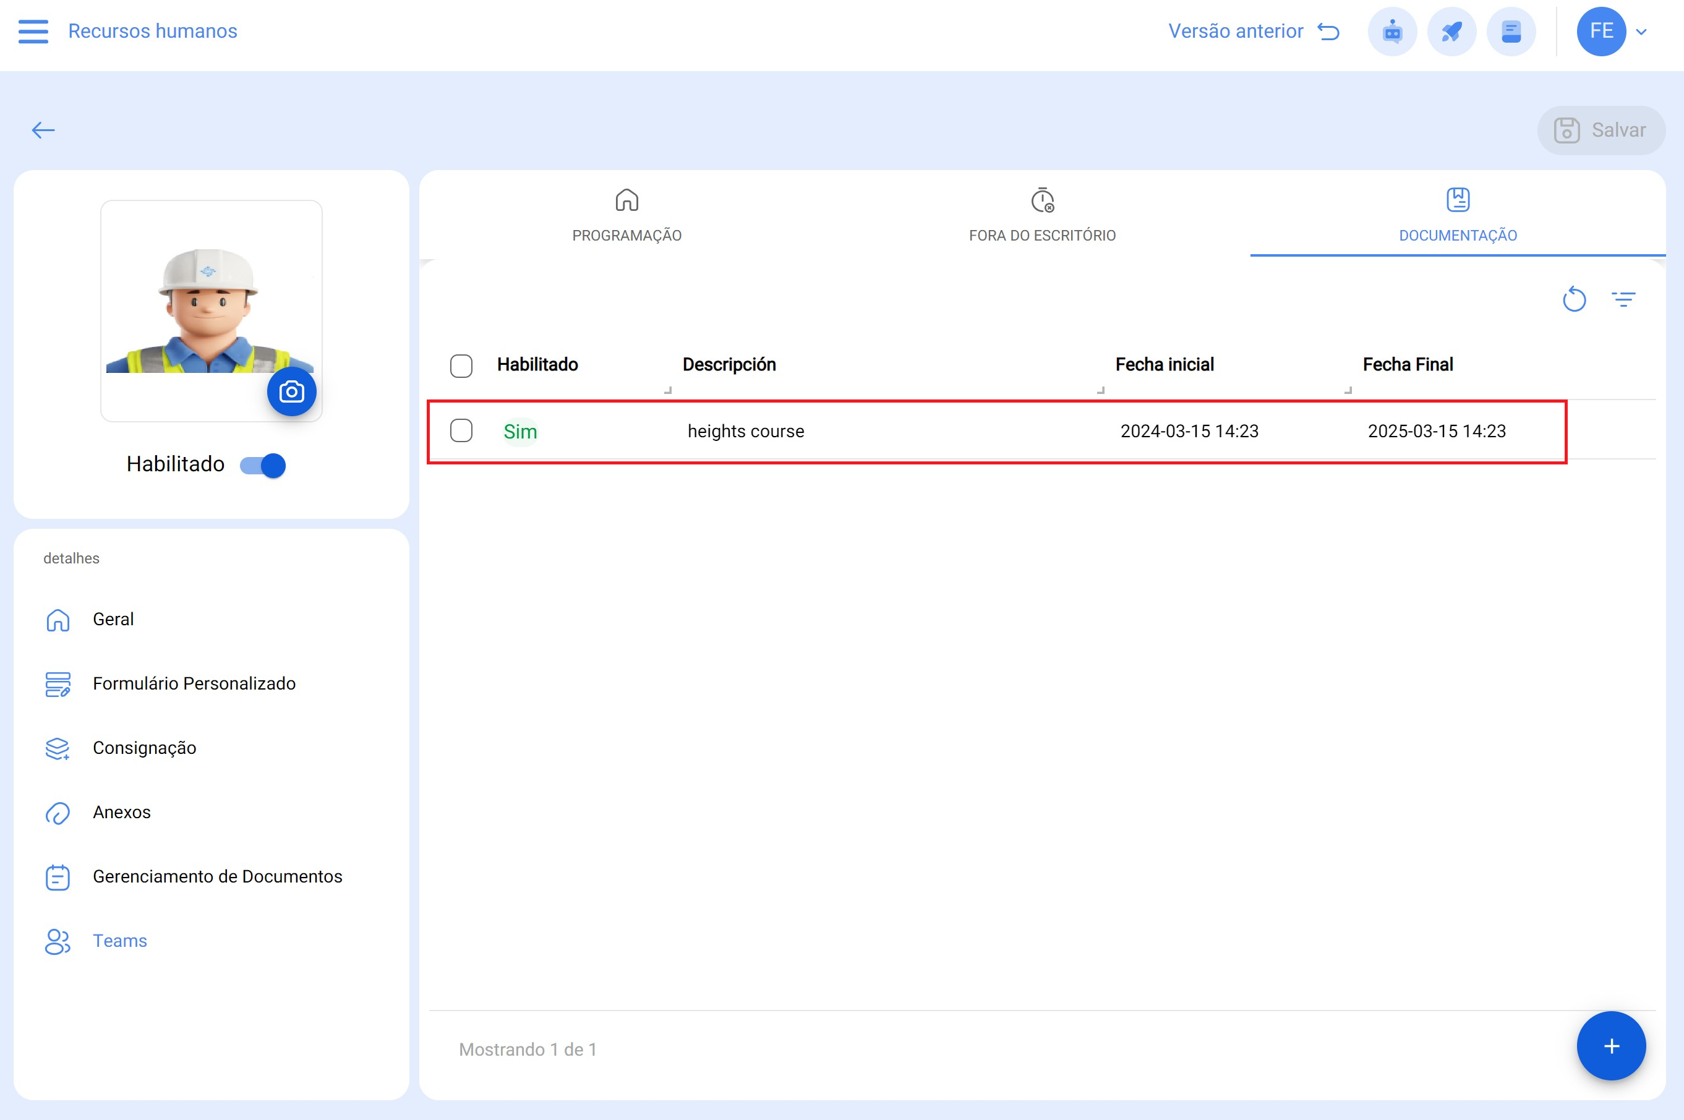
Task: Click the worker profile photo thumbnail
Action: (x=210, y=307)
